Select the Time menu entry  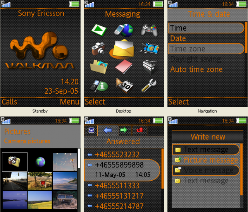(206, 28)
